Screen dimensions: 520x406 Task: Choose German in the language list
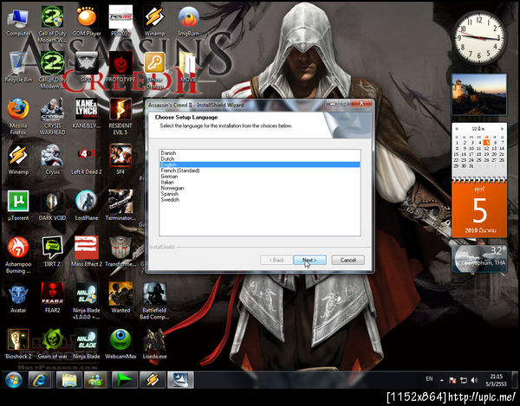click(x=260, y=177)
